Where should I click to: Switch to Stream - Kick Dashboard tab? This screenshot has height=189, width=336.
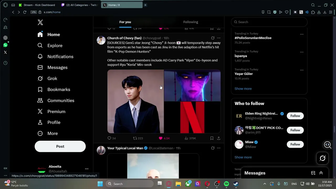click(x=37, y=5)
